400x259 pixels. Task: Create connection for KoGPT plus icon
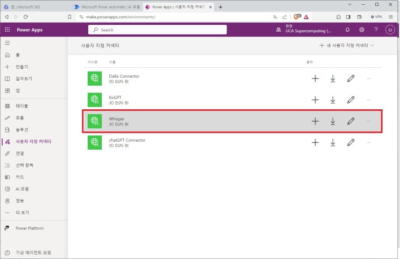[315, 100]
